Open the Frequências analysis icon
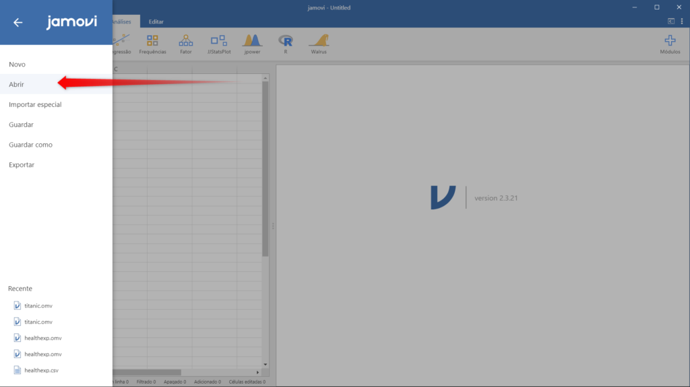 pos(153,44)
